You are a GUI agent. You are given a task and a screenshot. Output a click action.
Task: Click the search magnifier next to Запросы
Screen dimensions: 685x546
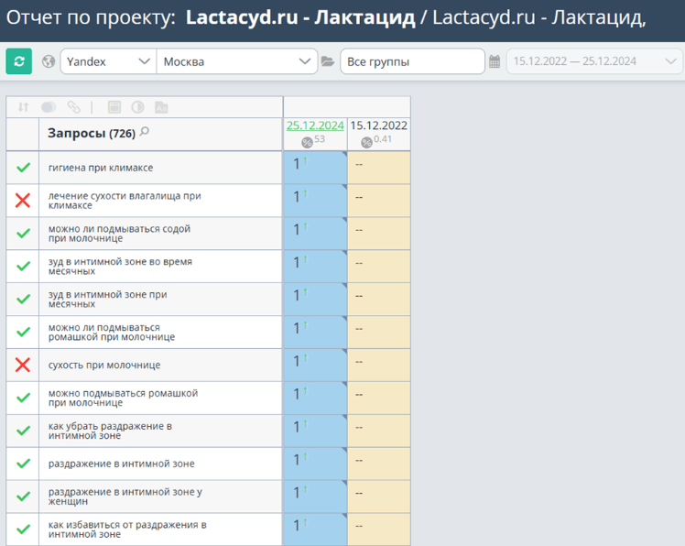pyautogui.click(x=144, y=131)
